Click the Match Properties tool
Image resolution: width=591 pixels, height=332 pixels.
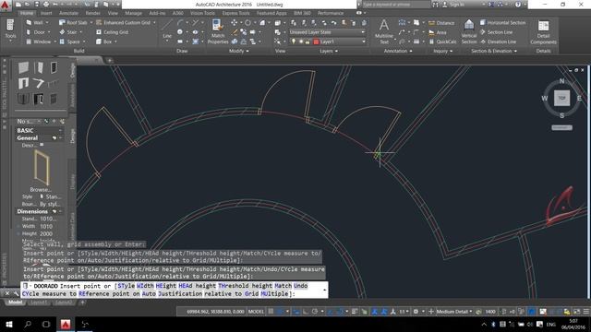[218, 31]
